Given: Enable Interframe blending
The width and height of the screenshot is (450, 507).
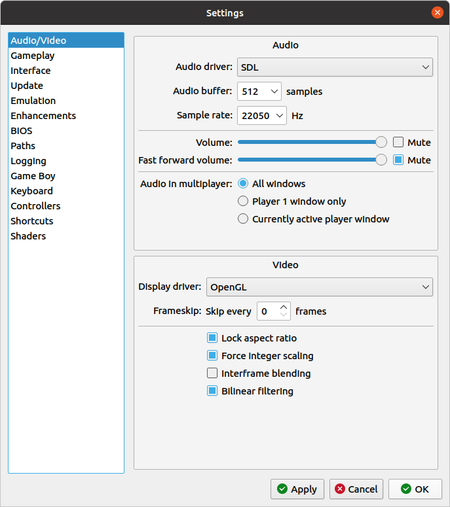Looking at the screenshot, I should (x=212, y=374).
